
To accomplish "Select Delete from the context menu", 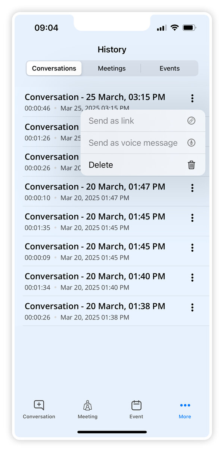I will click(x=101, y=165).
